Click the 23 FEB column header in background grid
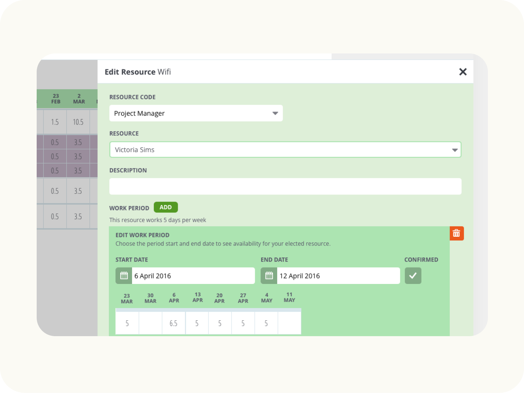Screen dimensions: 524x393 click(56, 99)
